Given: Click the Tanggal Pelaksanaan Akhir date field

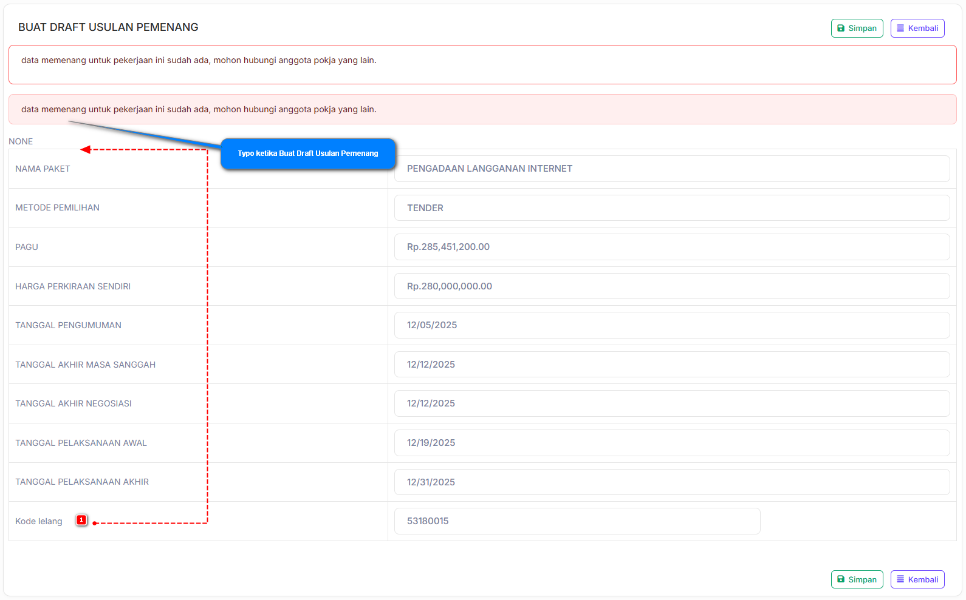Looking at the screenshot, I should pyautogui.click(x=671, y=482).
